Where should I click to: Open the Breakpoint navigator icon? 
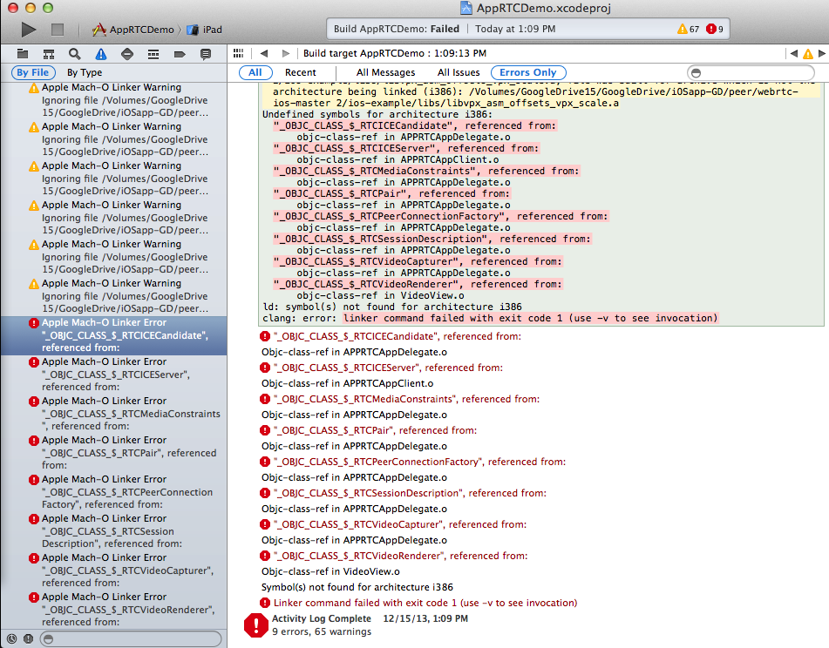pyautogui.click(x=180, y=54)
